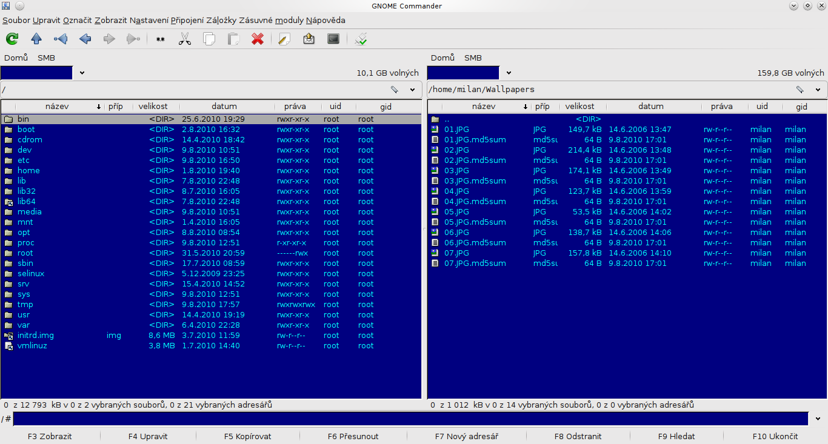
Task: Select the etc directory row
Action: [x=211, y=161]
